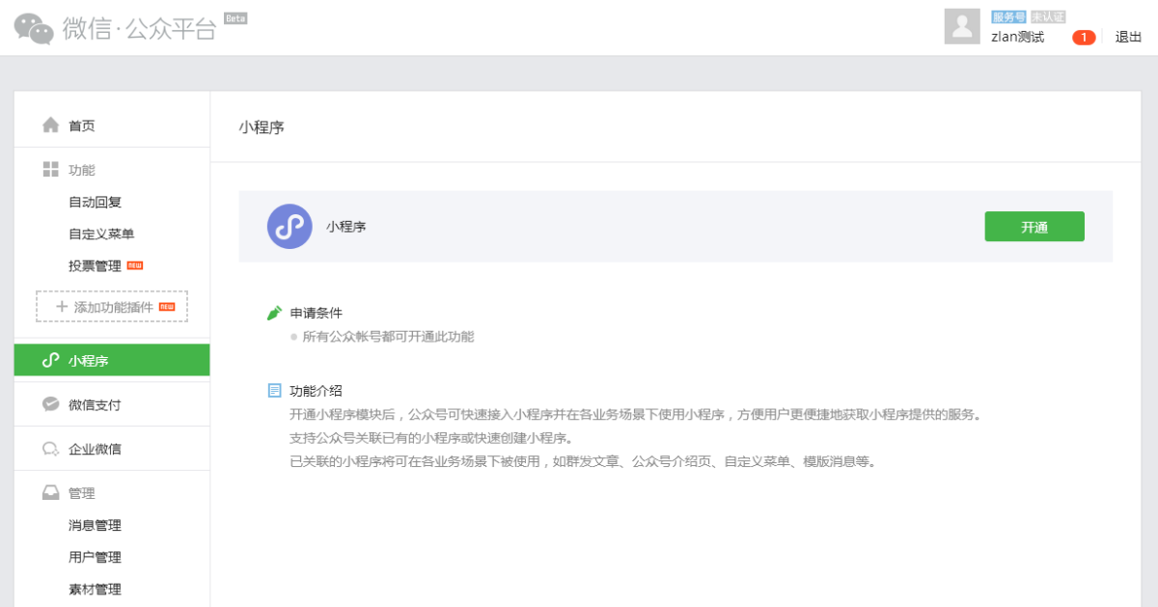Screen dimensions: 1158x607
Task: Select the 功能 section header
Action: point(82,170)
